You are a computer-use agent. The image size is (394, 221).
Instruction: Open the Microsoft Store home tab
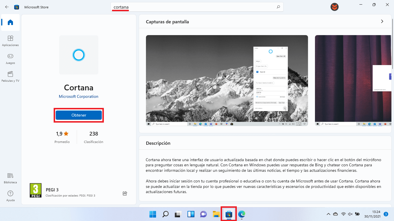pyautogui.click(x=10, y=22)
